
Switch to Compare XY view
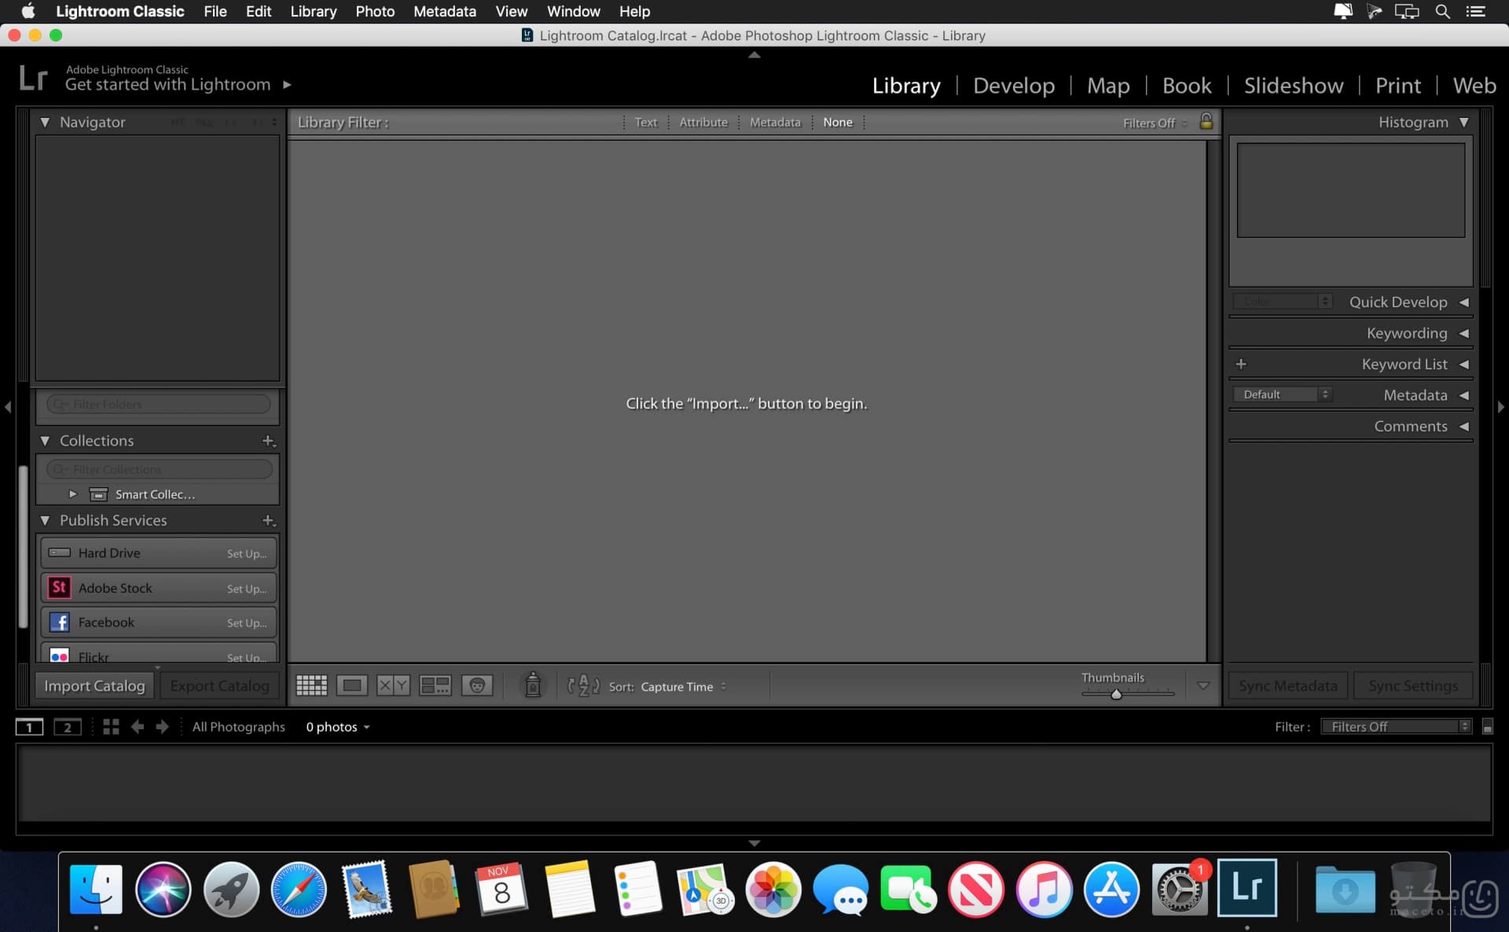(x=393, y=685)
